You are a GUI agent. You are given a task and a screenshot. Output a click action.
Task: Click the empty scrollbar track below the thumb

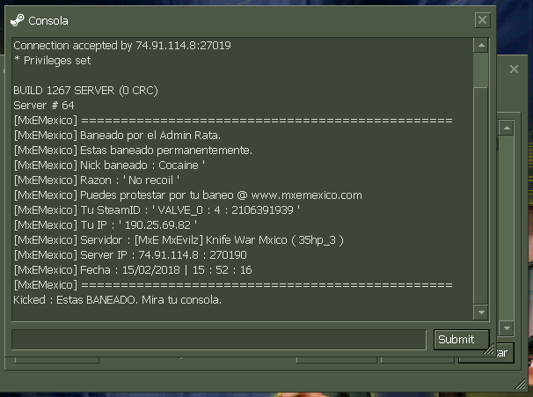pyautogui.click(x=481, y=196)
